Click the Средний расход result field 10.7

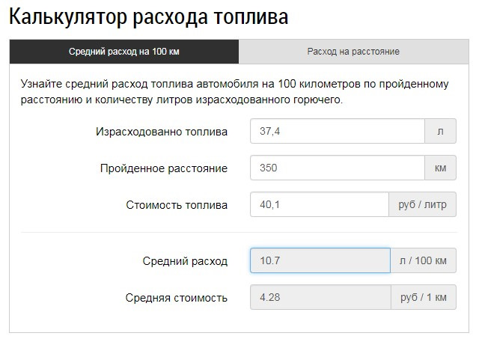[x=320, y=260]
